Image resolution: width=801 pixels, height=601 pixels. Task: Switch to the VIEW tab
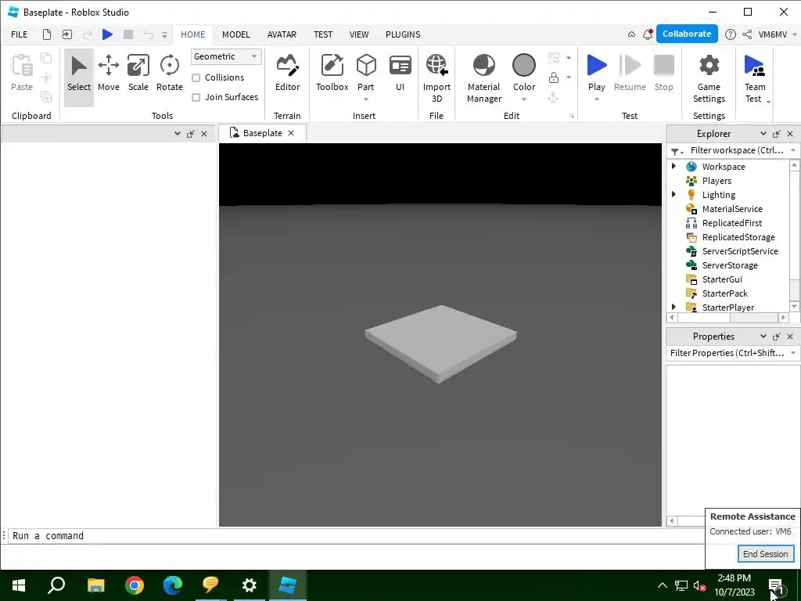click(x=358, y=34)
